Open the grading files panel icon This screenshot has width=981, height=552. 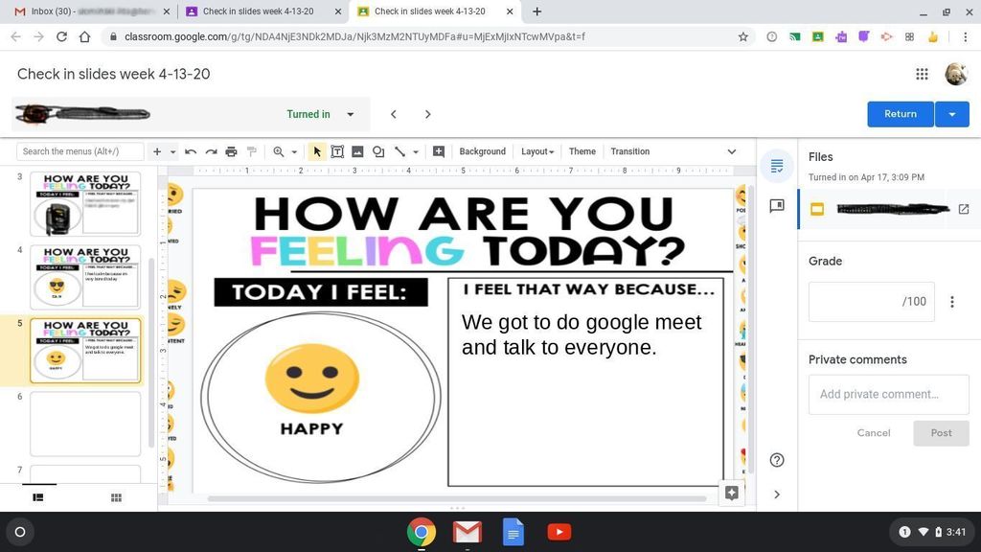point(776,166)
